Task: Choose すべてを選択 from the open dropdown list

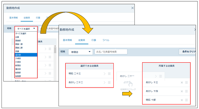Action: (x=26, y=33)
